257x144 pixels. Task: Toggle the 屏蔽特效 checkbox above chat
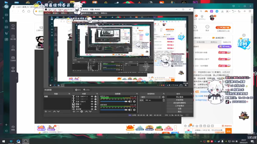[223, 126]
